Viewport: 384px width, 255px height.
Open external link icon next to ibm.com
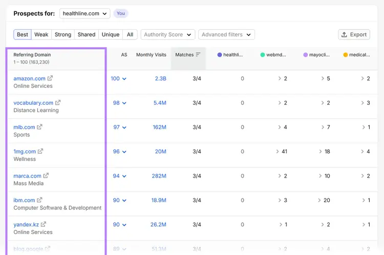39,200
